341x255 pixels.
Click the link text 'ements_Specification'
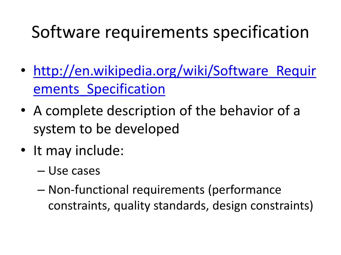point(99,89)
